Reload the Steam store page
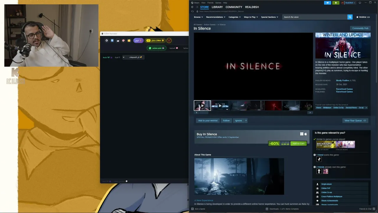The height and width of the screenshot is (213, 378). click(x=193, y=12)
